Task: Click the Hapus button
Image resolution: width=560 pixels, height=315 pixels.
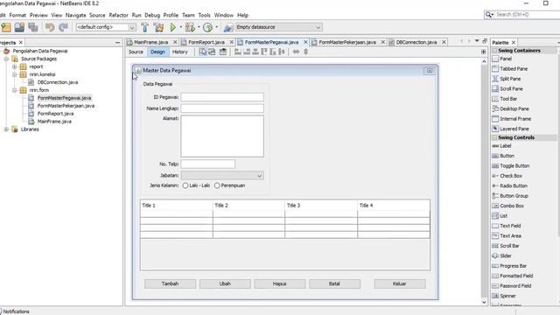Action: tap(280, 283)
